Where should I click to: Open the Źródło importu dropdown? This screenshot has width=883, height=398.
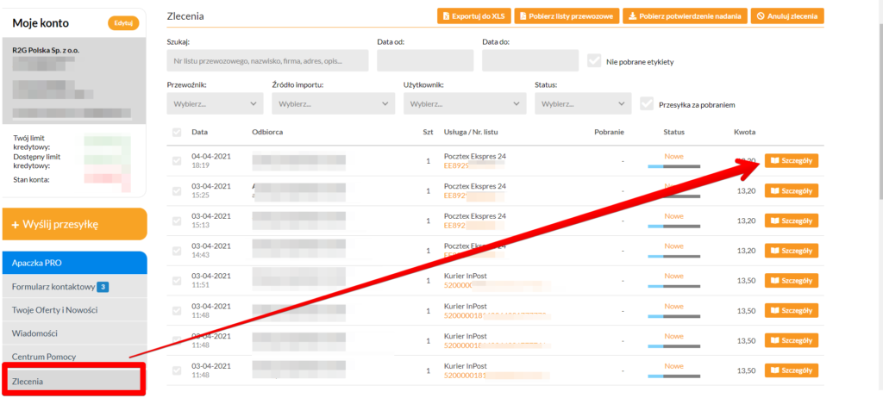click(x=333, y=103)
